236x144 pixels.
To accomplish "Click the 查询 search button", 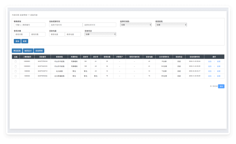I will coord(17,41).
